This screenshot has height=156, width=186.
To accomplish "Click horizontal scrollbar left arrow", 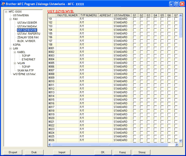I will [49, 144].
